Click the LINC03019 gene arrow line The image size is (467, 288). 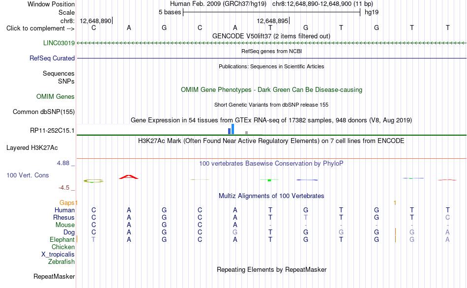[271, 43]
